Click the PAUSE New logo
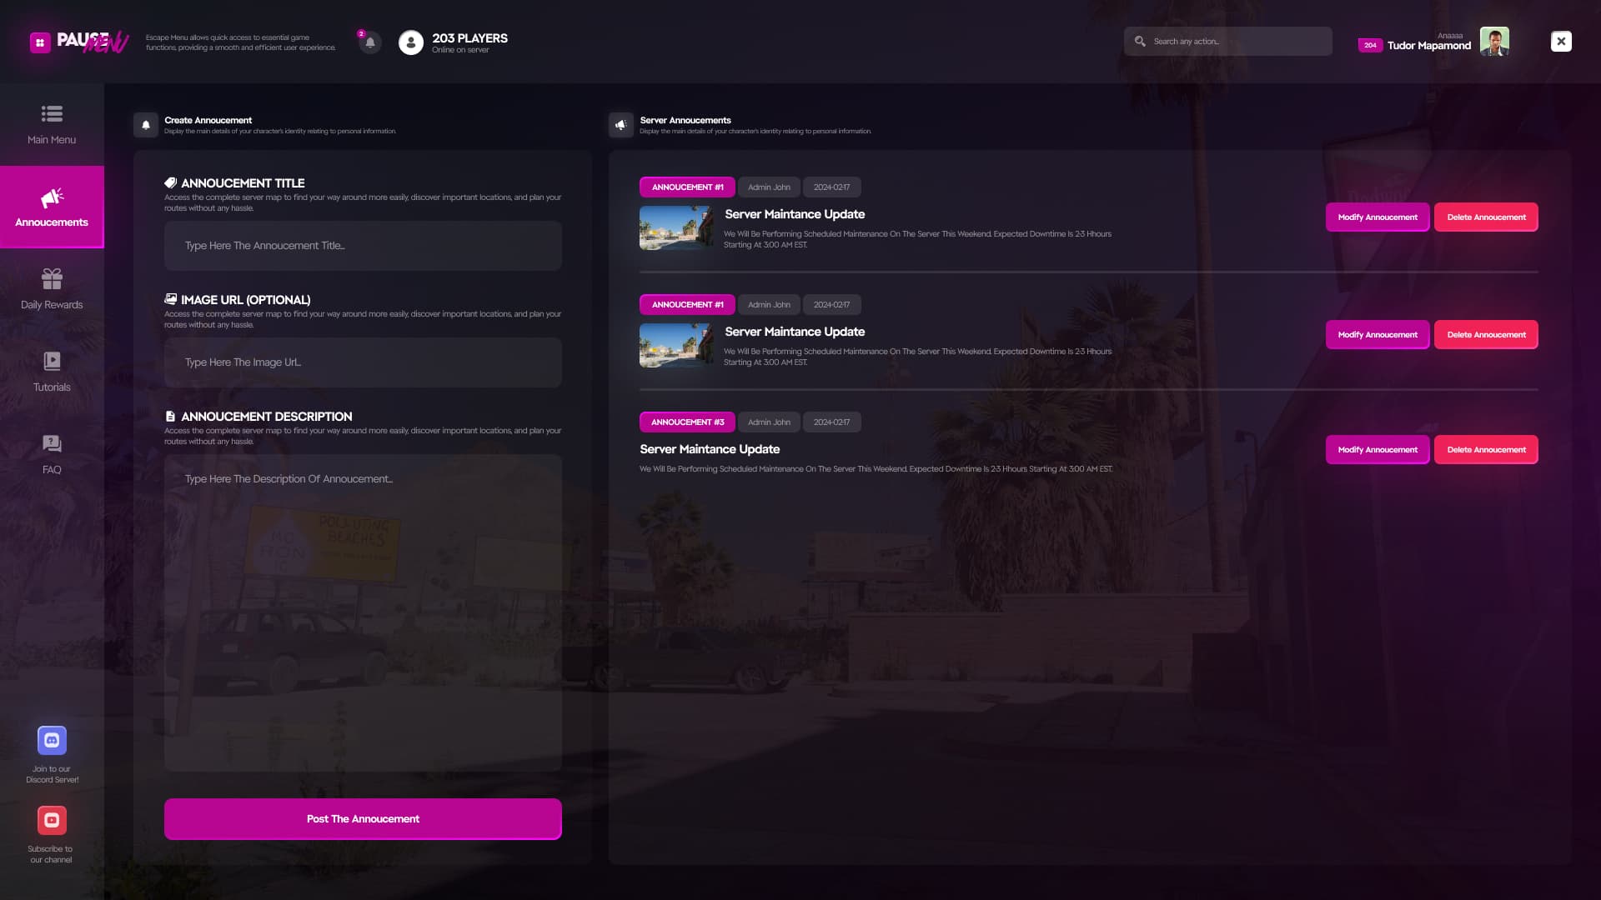 coord(79,42)
